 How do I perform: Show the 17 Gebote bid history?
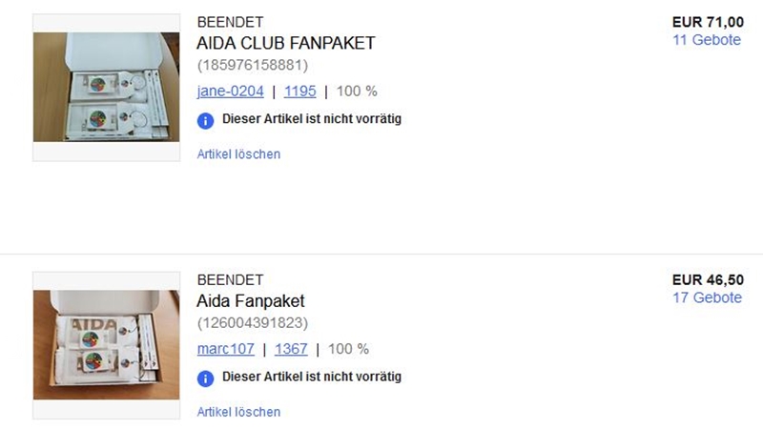coord(707,297)
